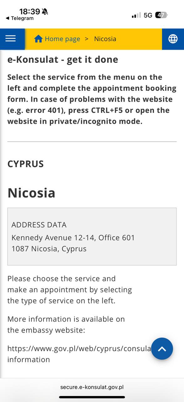
Task: Tap the battery indicator showing 47
Action: (161, 15)
